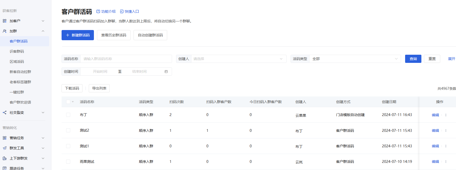Click the 新建群活码 button
Screen dimensions: 456x170
coord(78,35)
